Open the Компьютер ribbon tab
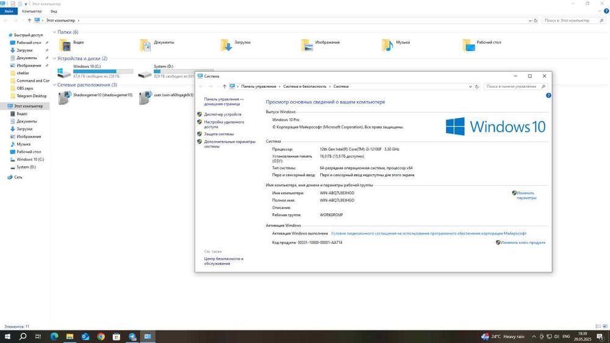 tap(32, 11)
